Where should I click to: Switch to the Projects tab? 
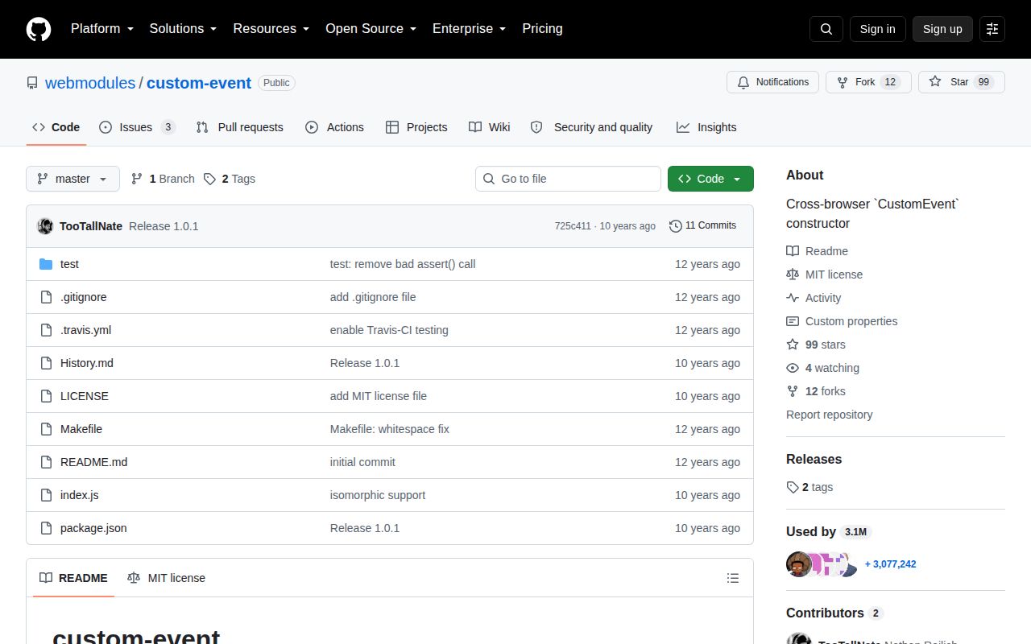416,127
